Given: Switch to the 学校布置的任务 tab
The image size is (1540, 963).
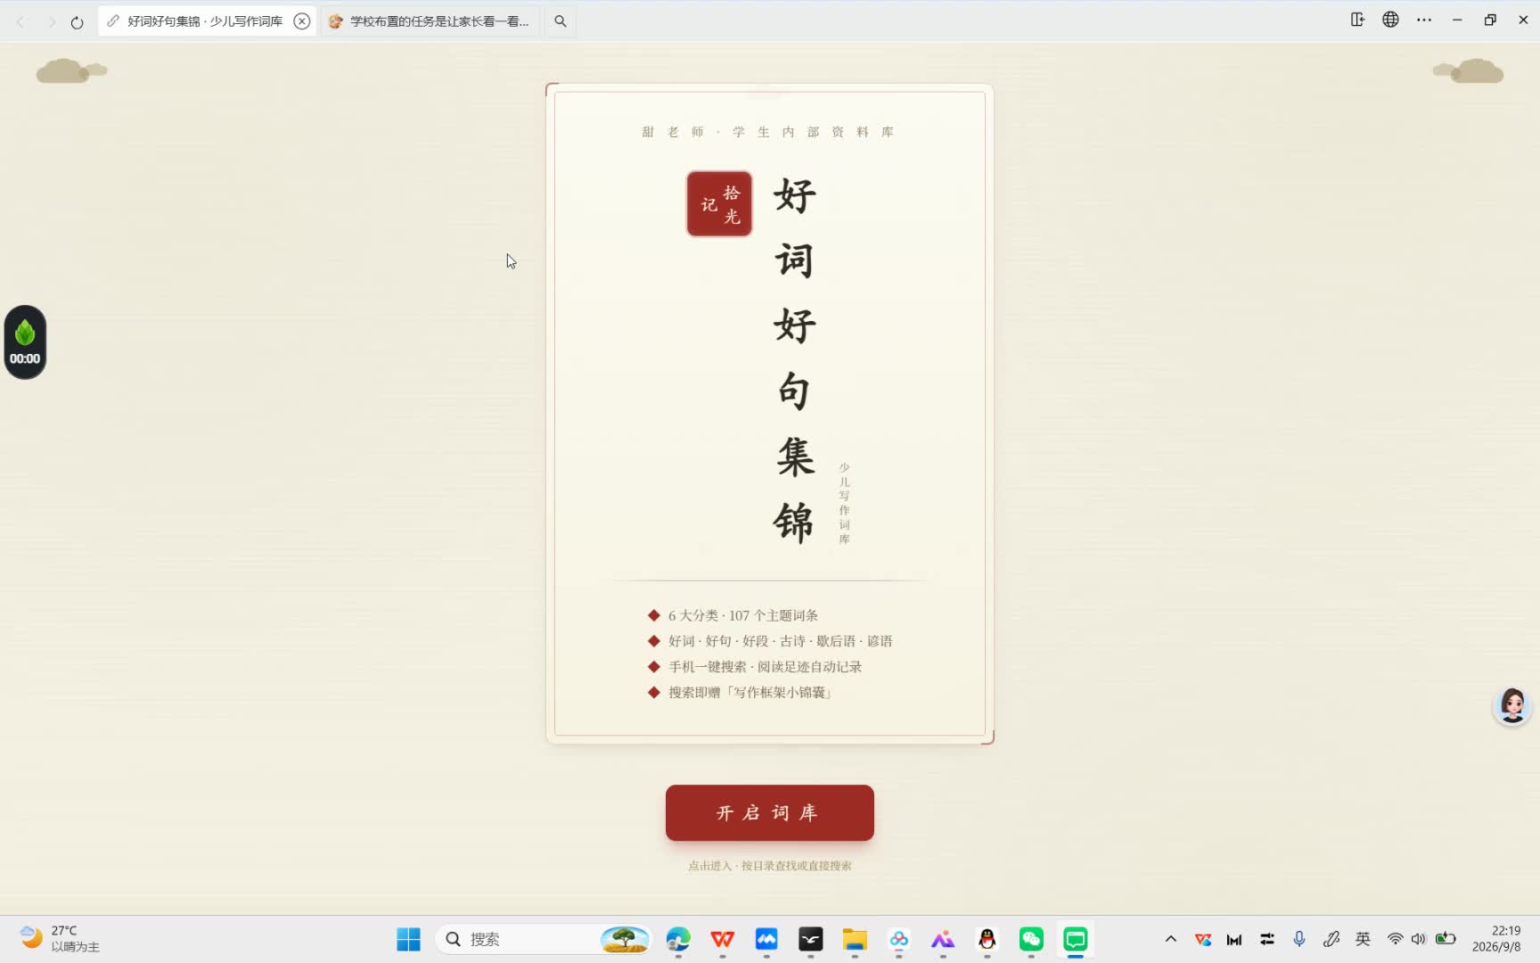Looking at the screenshot, I should pos(430,21).
